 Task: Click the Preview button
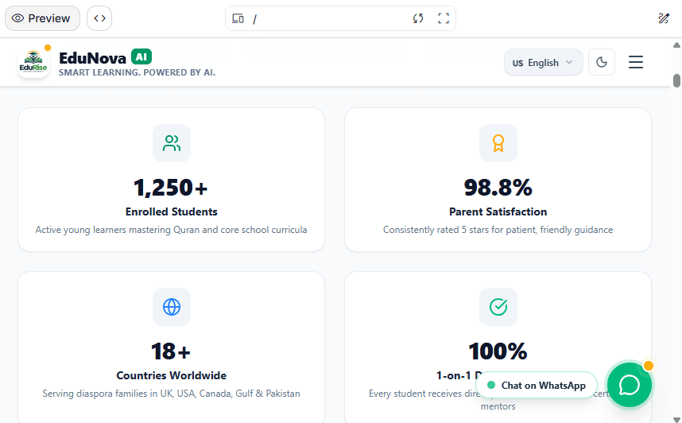[42, 18]
